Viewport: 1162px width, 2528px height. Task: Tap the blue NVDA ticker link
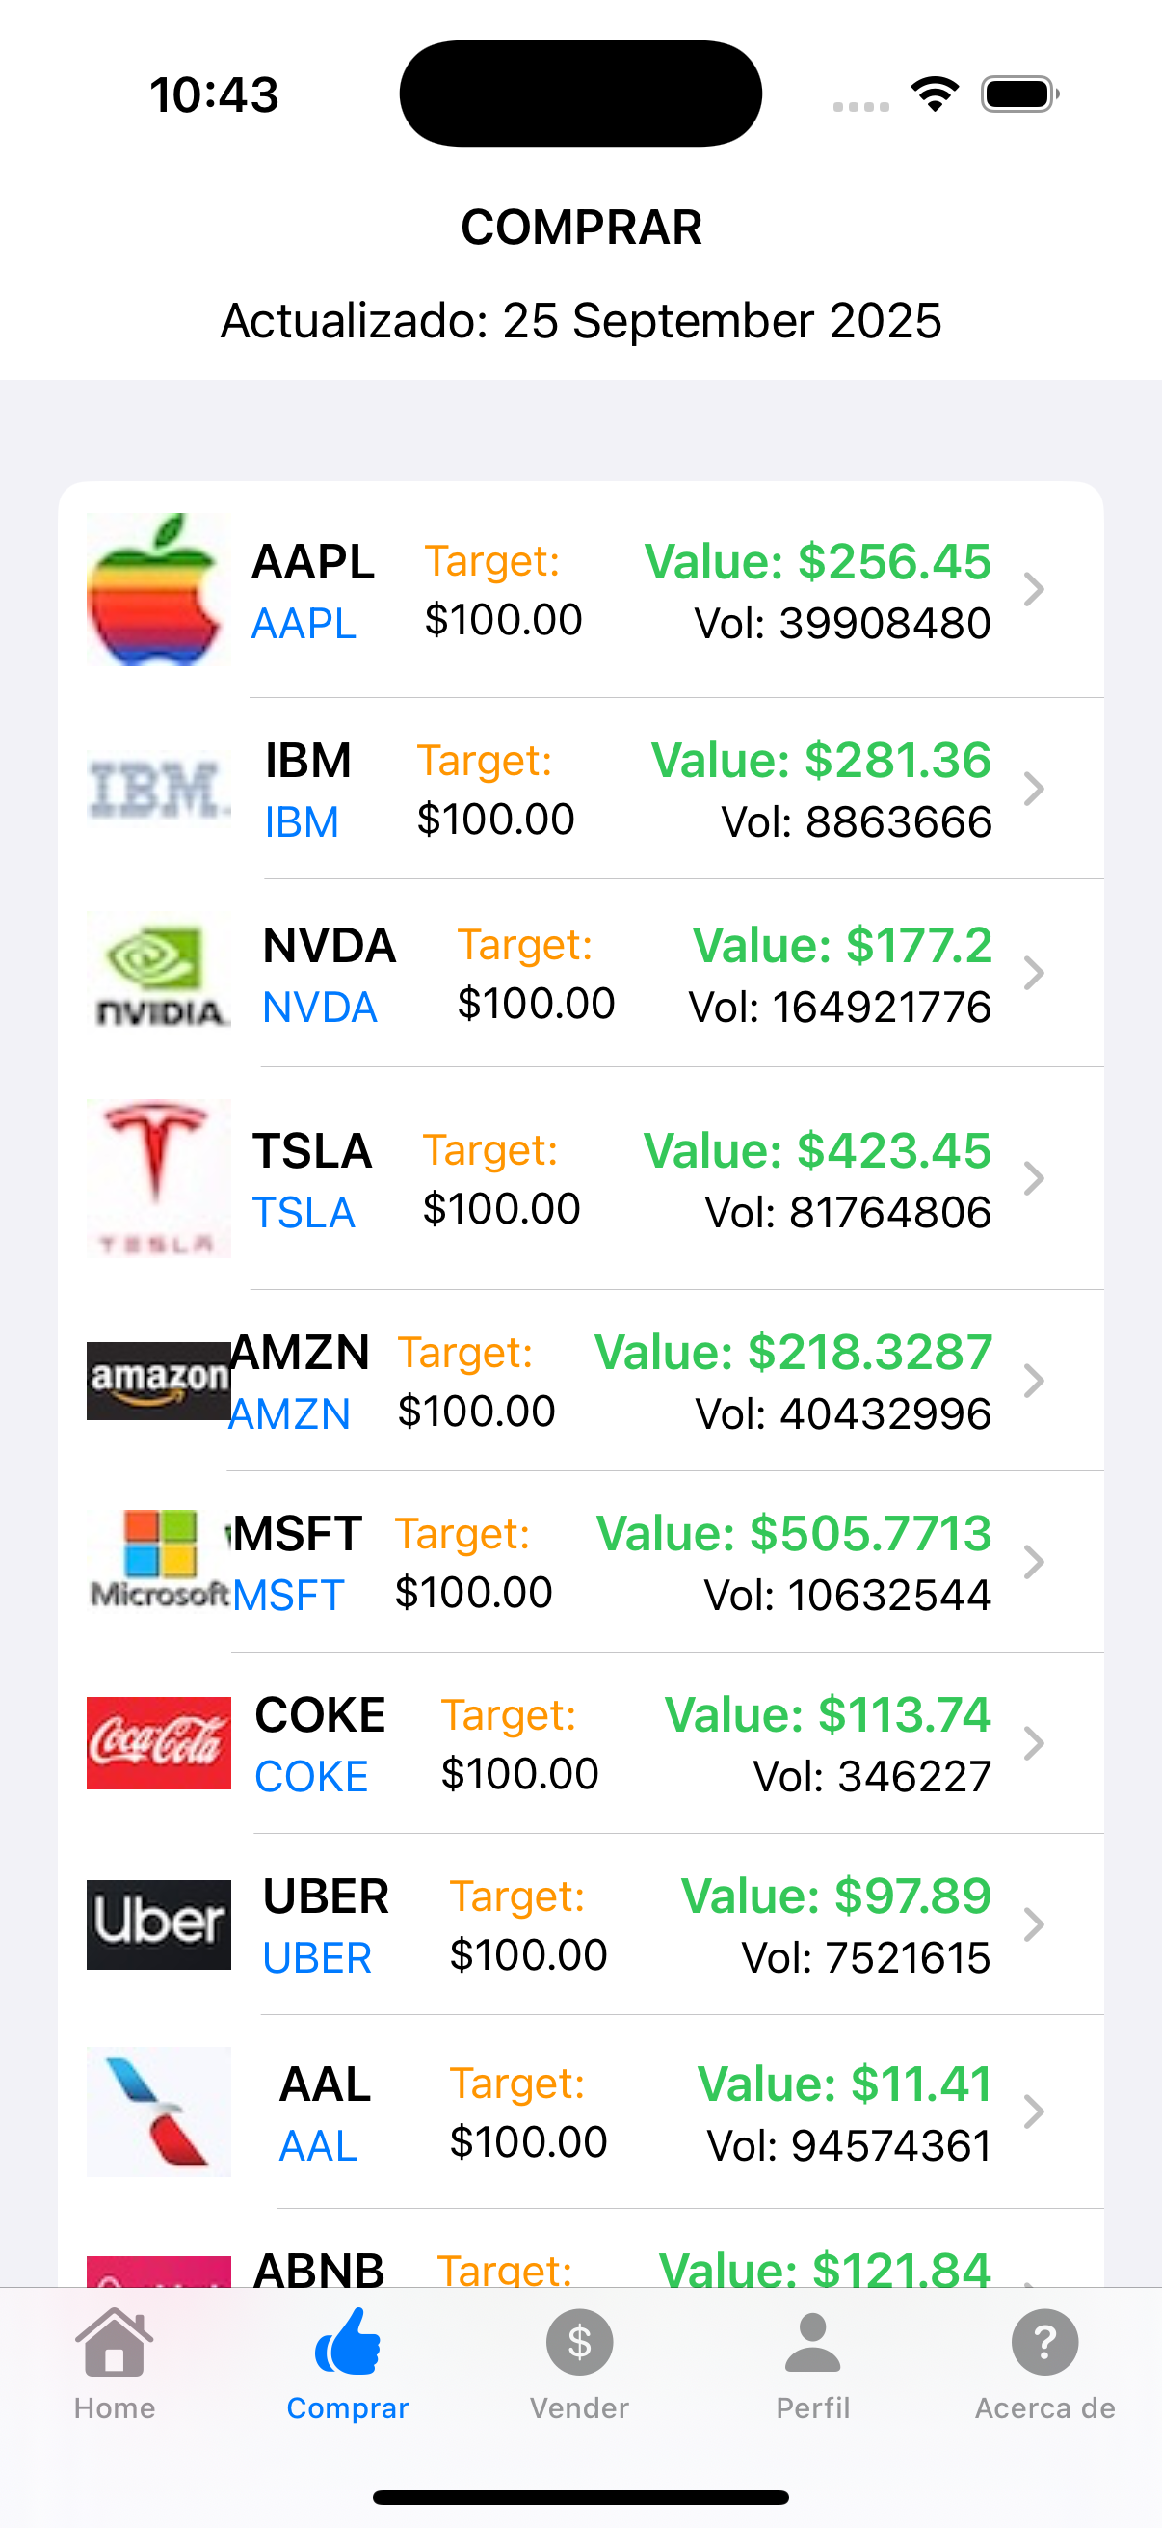click(320, 1008)
